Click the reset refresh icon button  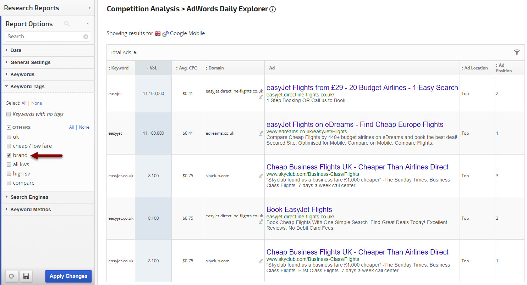(x=11, y=276)
